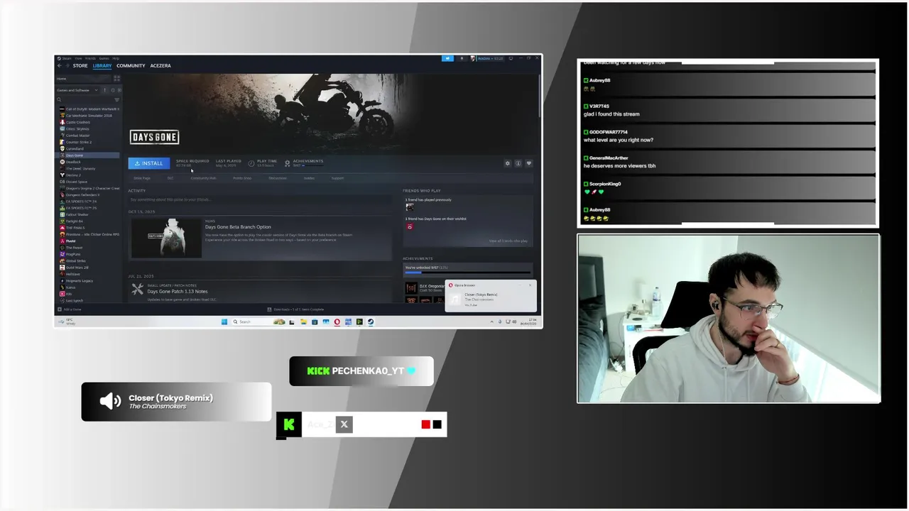Click avatar of friend who played previously
Screen dimensions: 909x511
point(409,207)
